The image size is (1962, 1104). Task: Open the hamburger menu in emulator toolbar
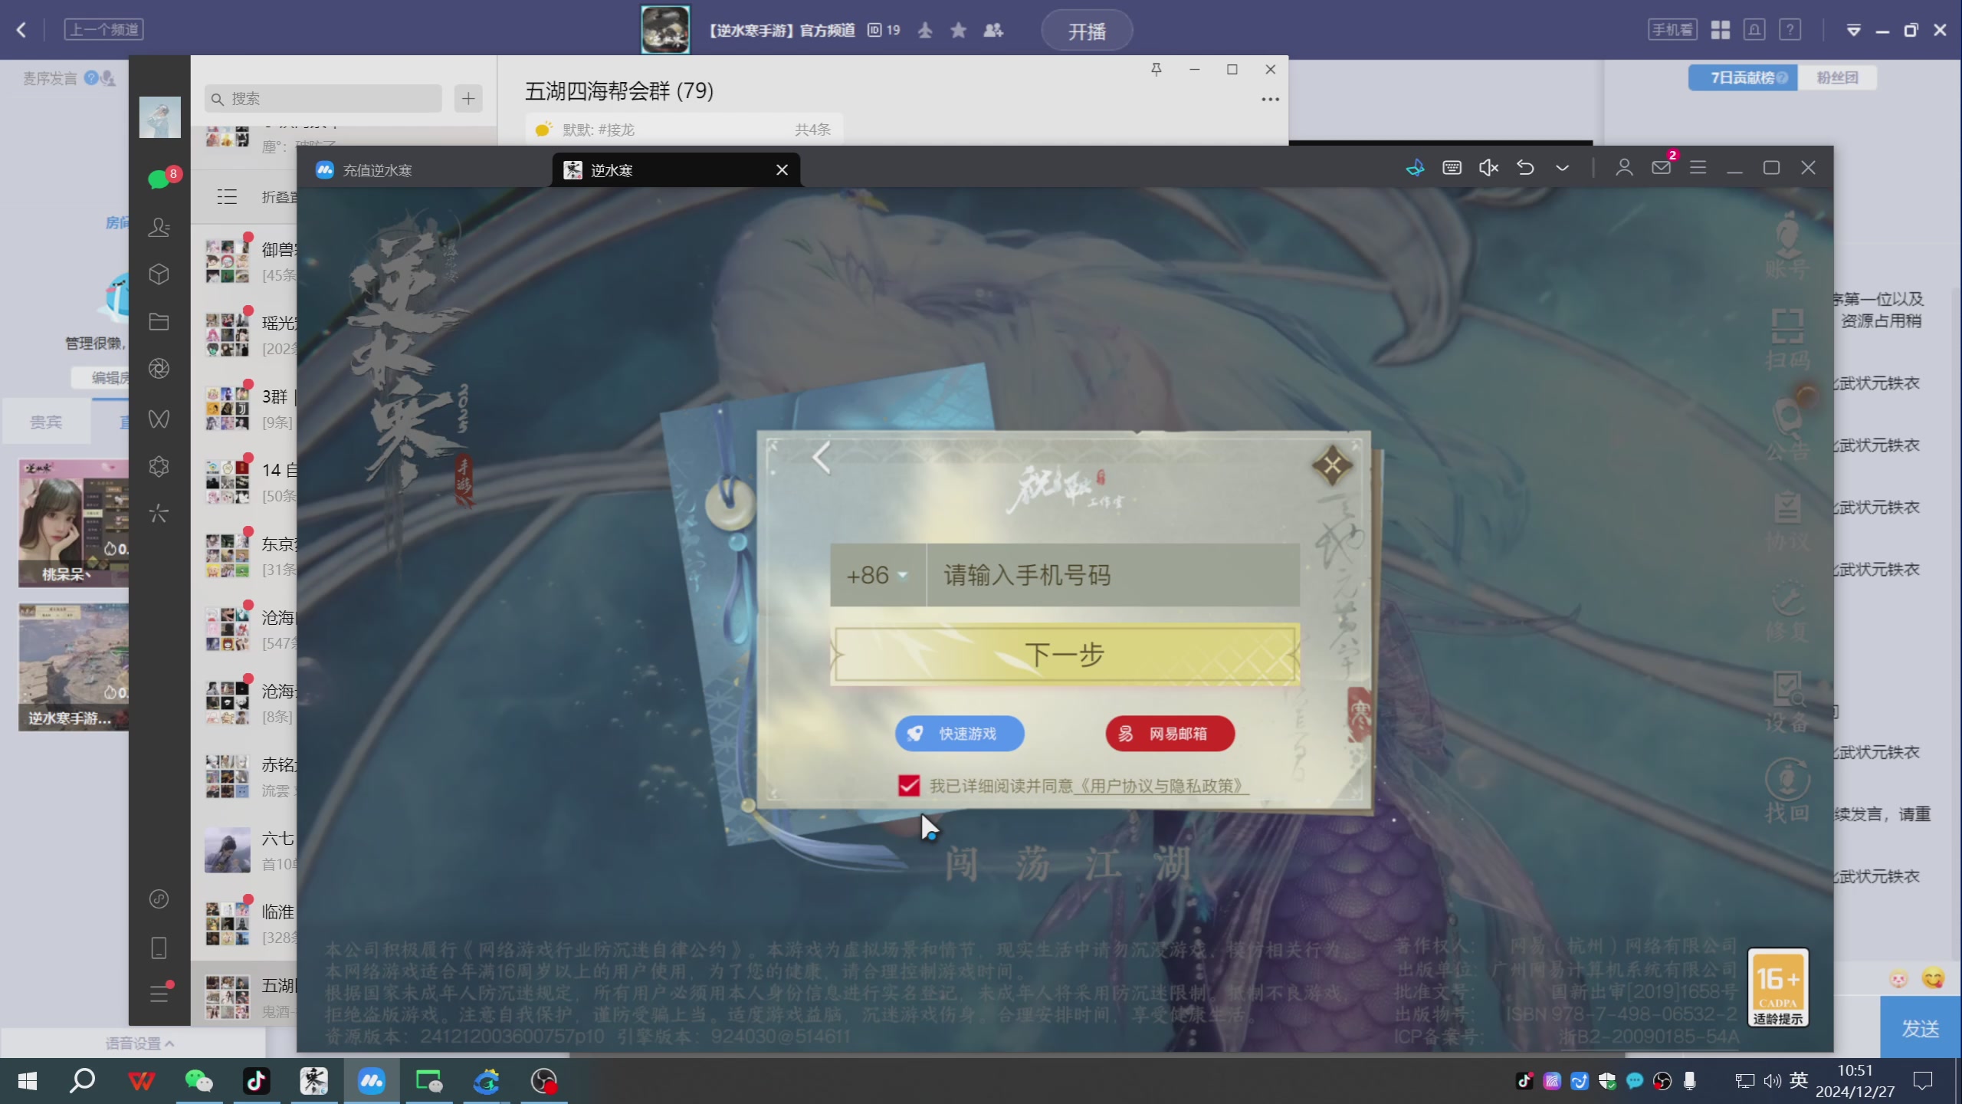coord(1698,168)
